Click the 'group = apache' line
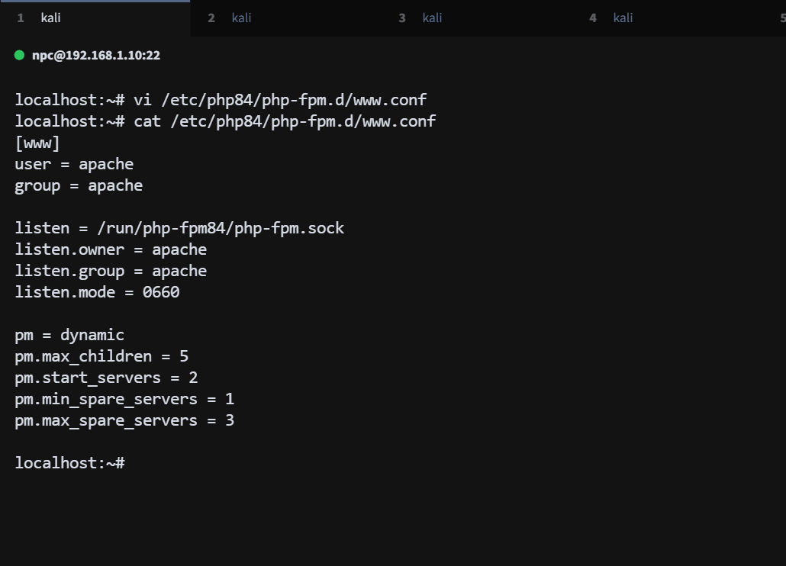Viewport: 786px width, 566px height. 79,185
